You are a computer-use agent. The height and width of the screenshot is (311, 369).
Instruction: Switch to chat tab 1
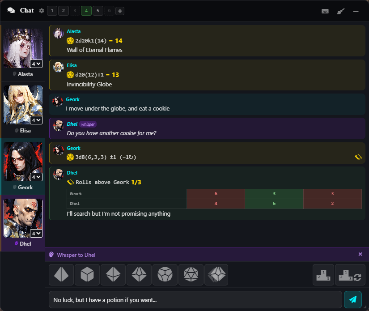(52, 11)
